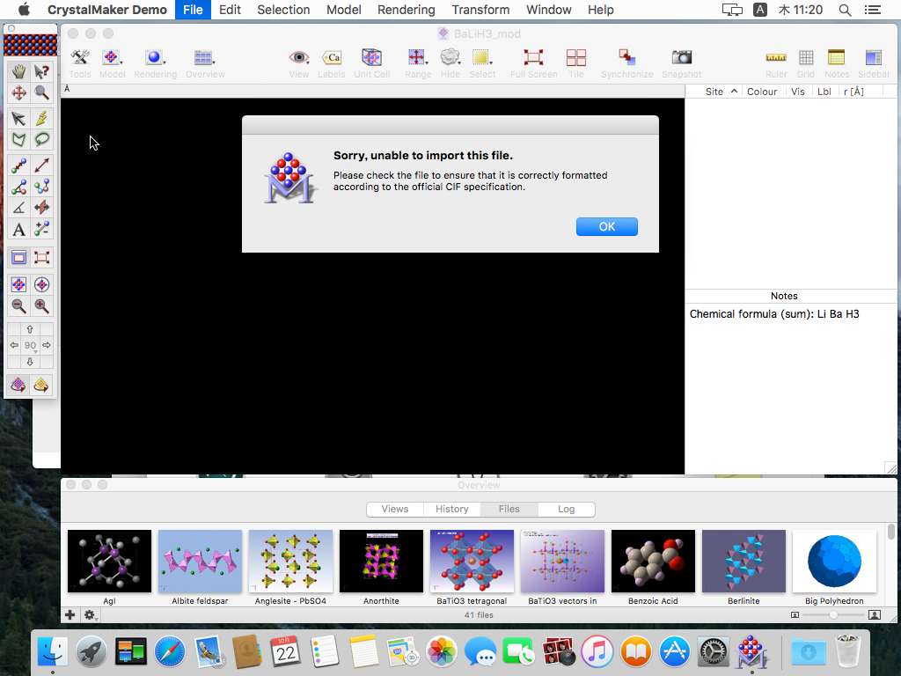Select the text annotation A tool

coord(19,230)
